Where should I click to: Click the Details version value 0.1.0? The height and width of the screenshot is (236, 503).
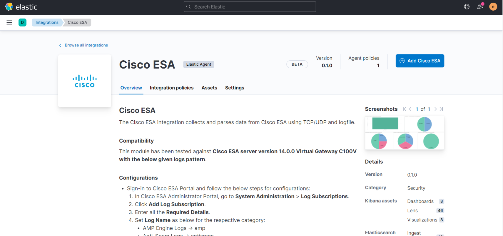pos(412,175)
